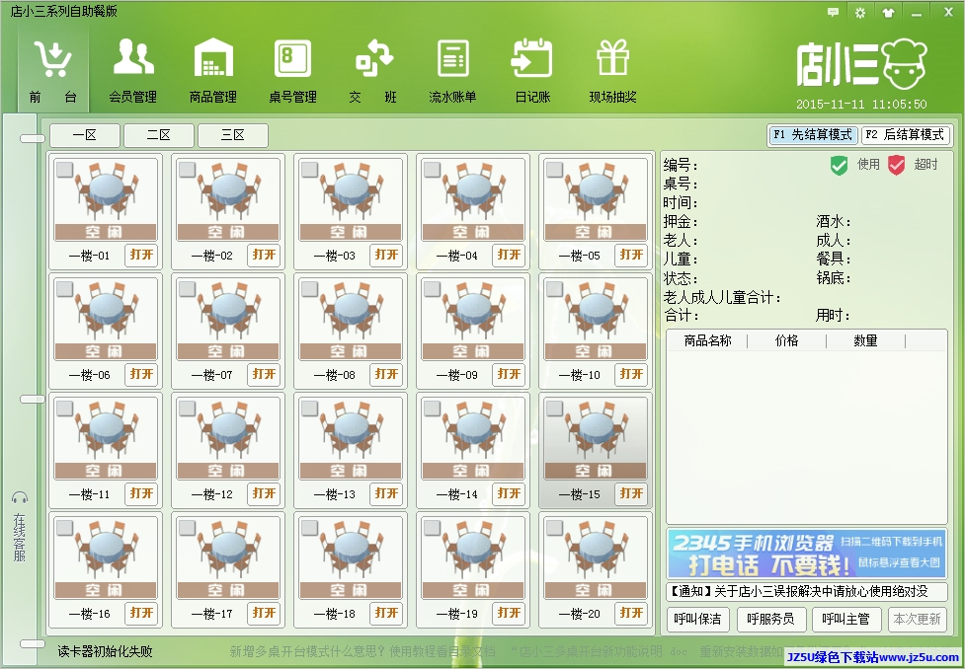Open 现场抽奖 gift lottery icon
The width and height of the screenshot is (965, 669).
point(612,60)
